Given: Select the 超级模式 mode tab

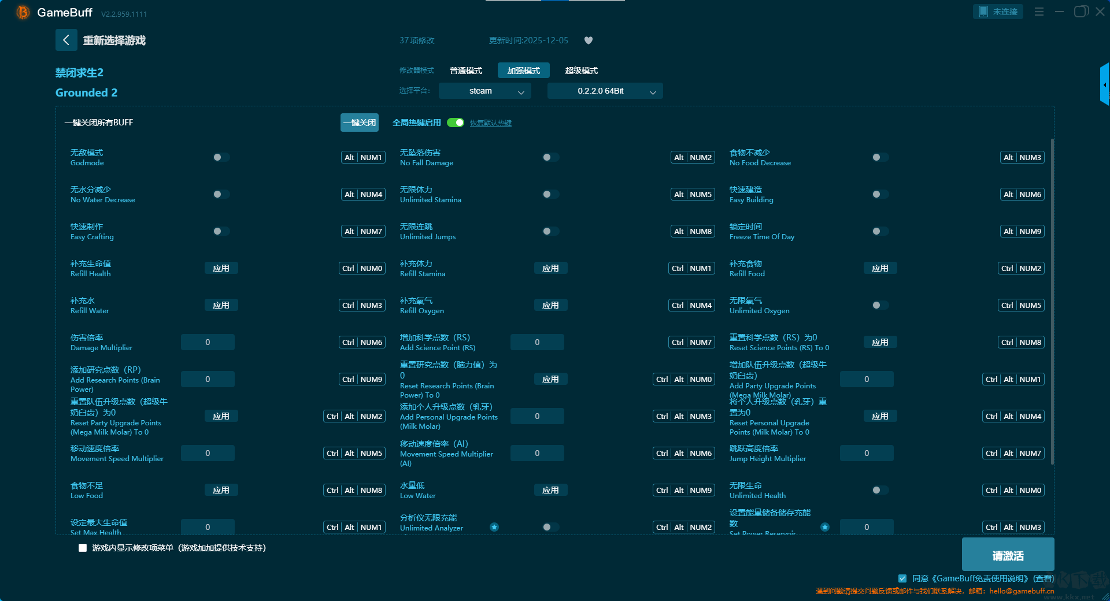Looking at the screenshot, I should (581, 71).
